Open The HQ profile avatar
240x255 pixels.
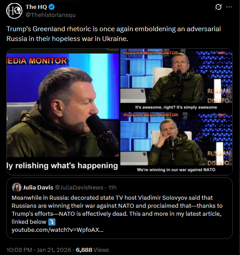pyautogui.click(x=14, y=11)
